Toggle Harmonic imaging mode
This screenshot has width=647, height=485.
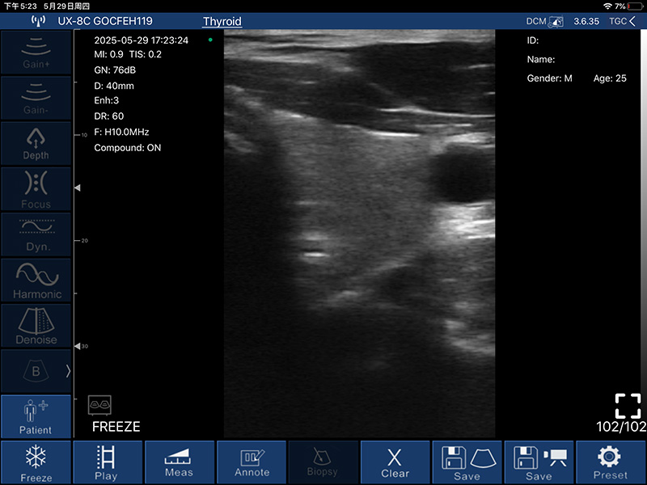[36, 281]
